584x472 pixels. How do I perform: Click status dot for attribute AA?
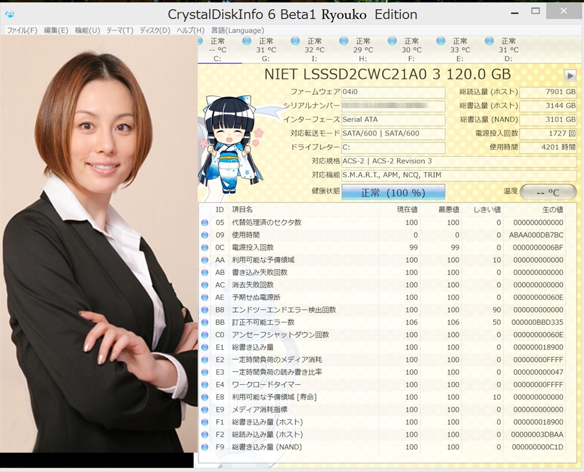click(x=205, y=260)
